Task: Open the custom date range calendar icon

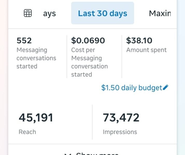Action: tap(28, 13)
